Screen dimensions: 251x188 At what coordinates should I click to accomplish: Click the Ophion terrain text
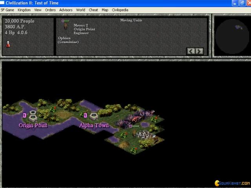click(64, 38)
